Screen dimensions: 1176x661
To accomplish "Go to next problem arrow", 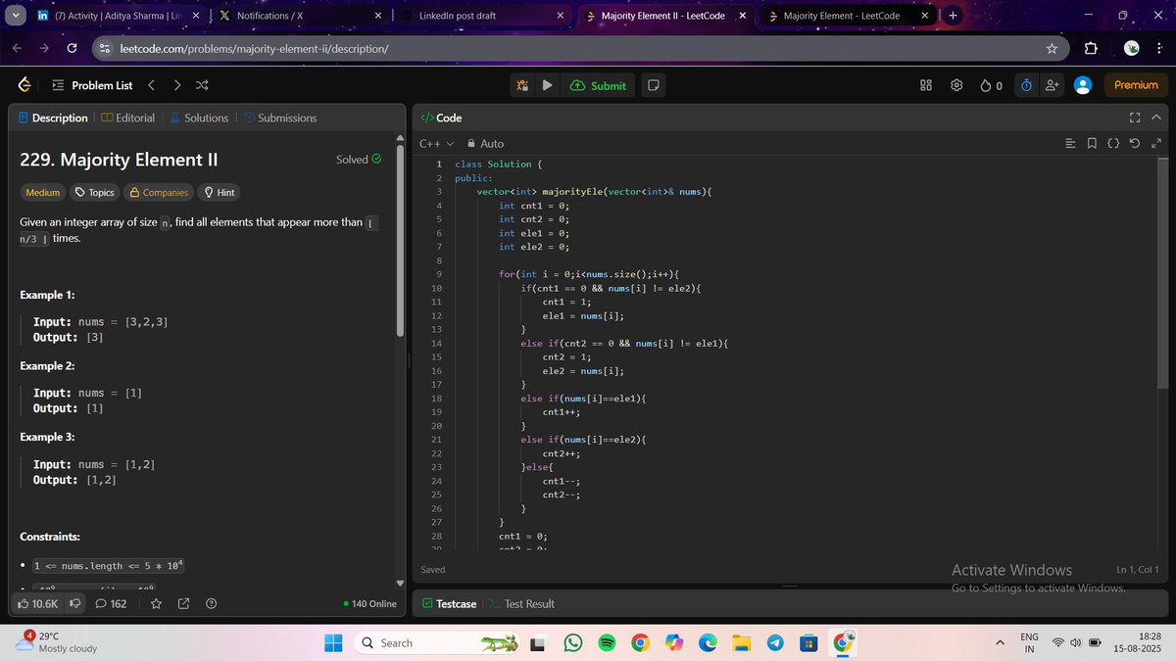I will (x=177, y=85).
